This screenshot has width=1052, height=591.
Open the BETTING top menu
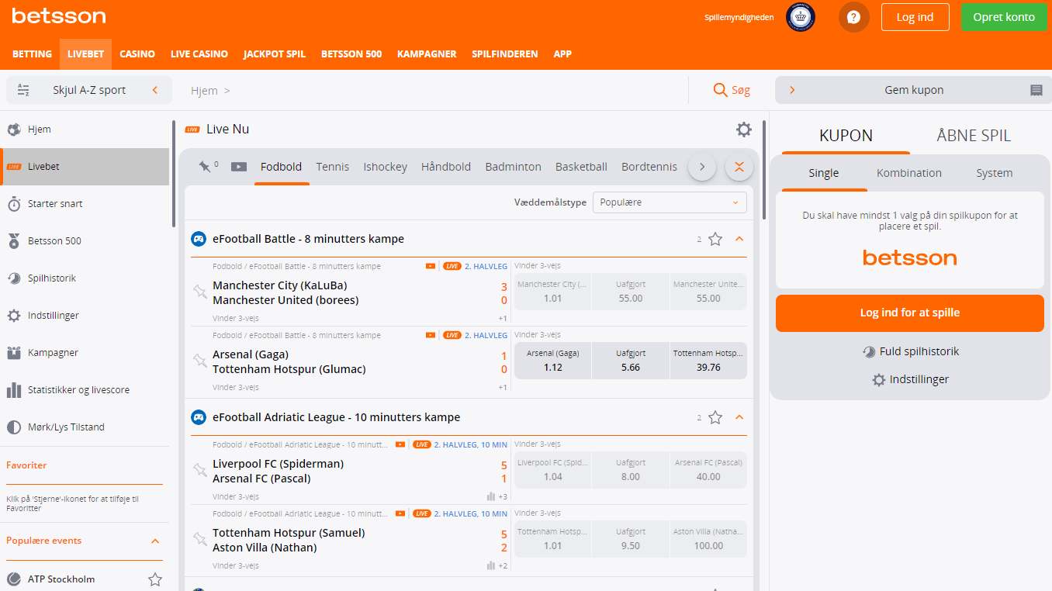point(32,54)
